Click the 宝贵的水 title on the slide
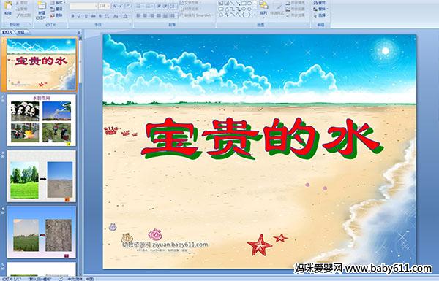439x281 pixels. pos(263,139)
